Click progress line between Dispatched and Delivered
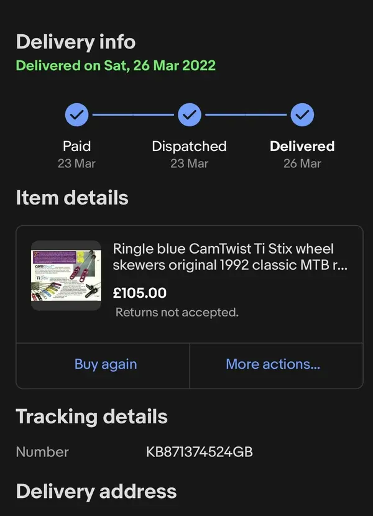Screen dimensions: 373x516 [x=246, y=115]
